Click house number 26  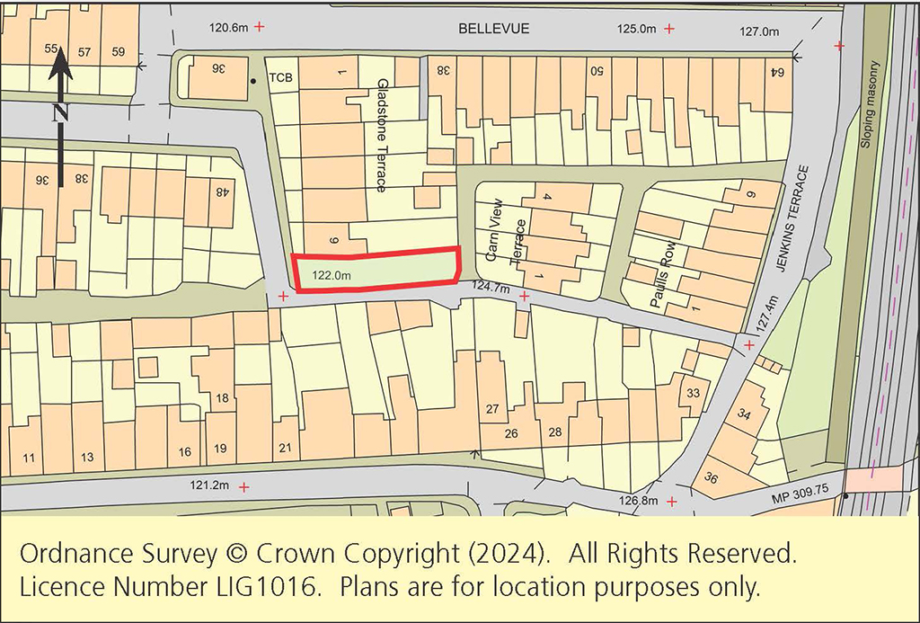[511, 433]
